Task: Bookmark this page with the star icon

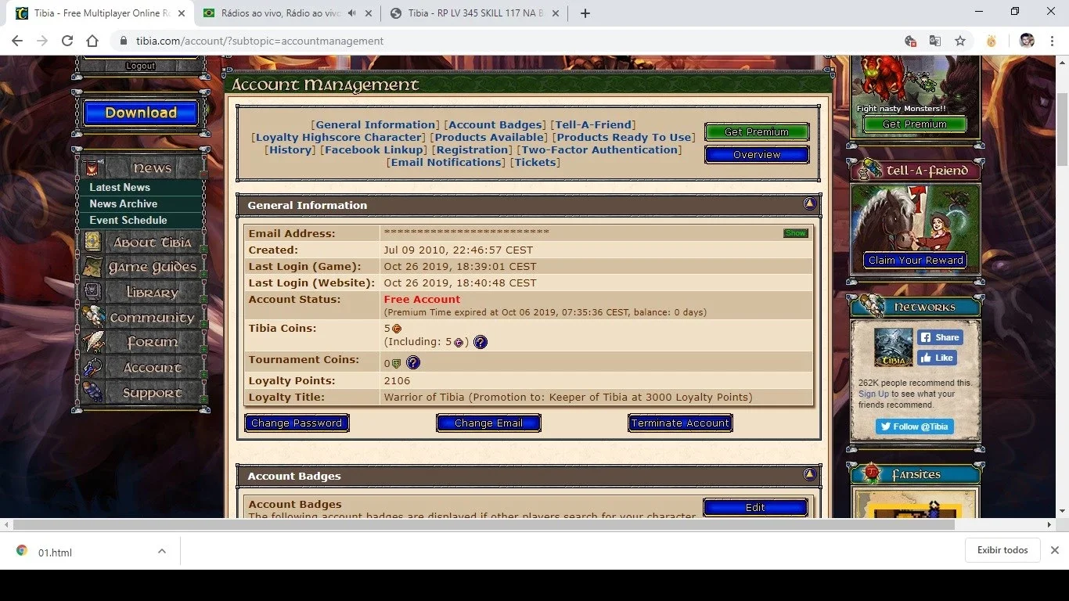Action: (x=960, y=41)
